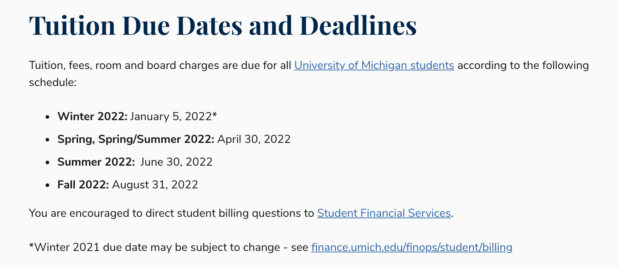The image size is (619, 268).
Task: Click the 'June 30, 2022' due date
Action: pyautogui.click(x=176, y=162)
